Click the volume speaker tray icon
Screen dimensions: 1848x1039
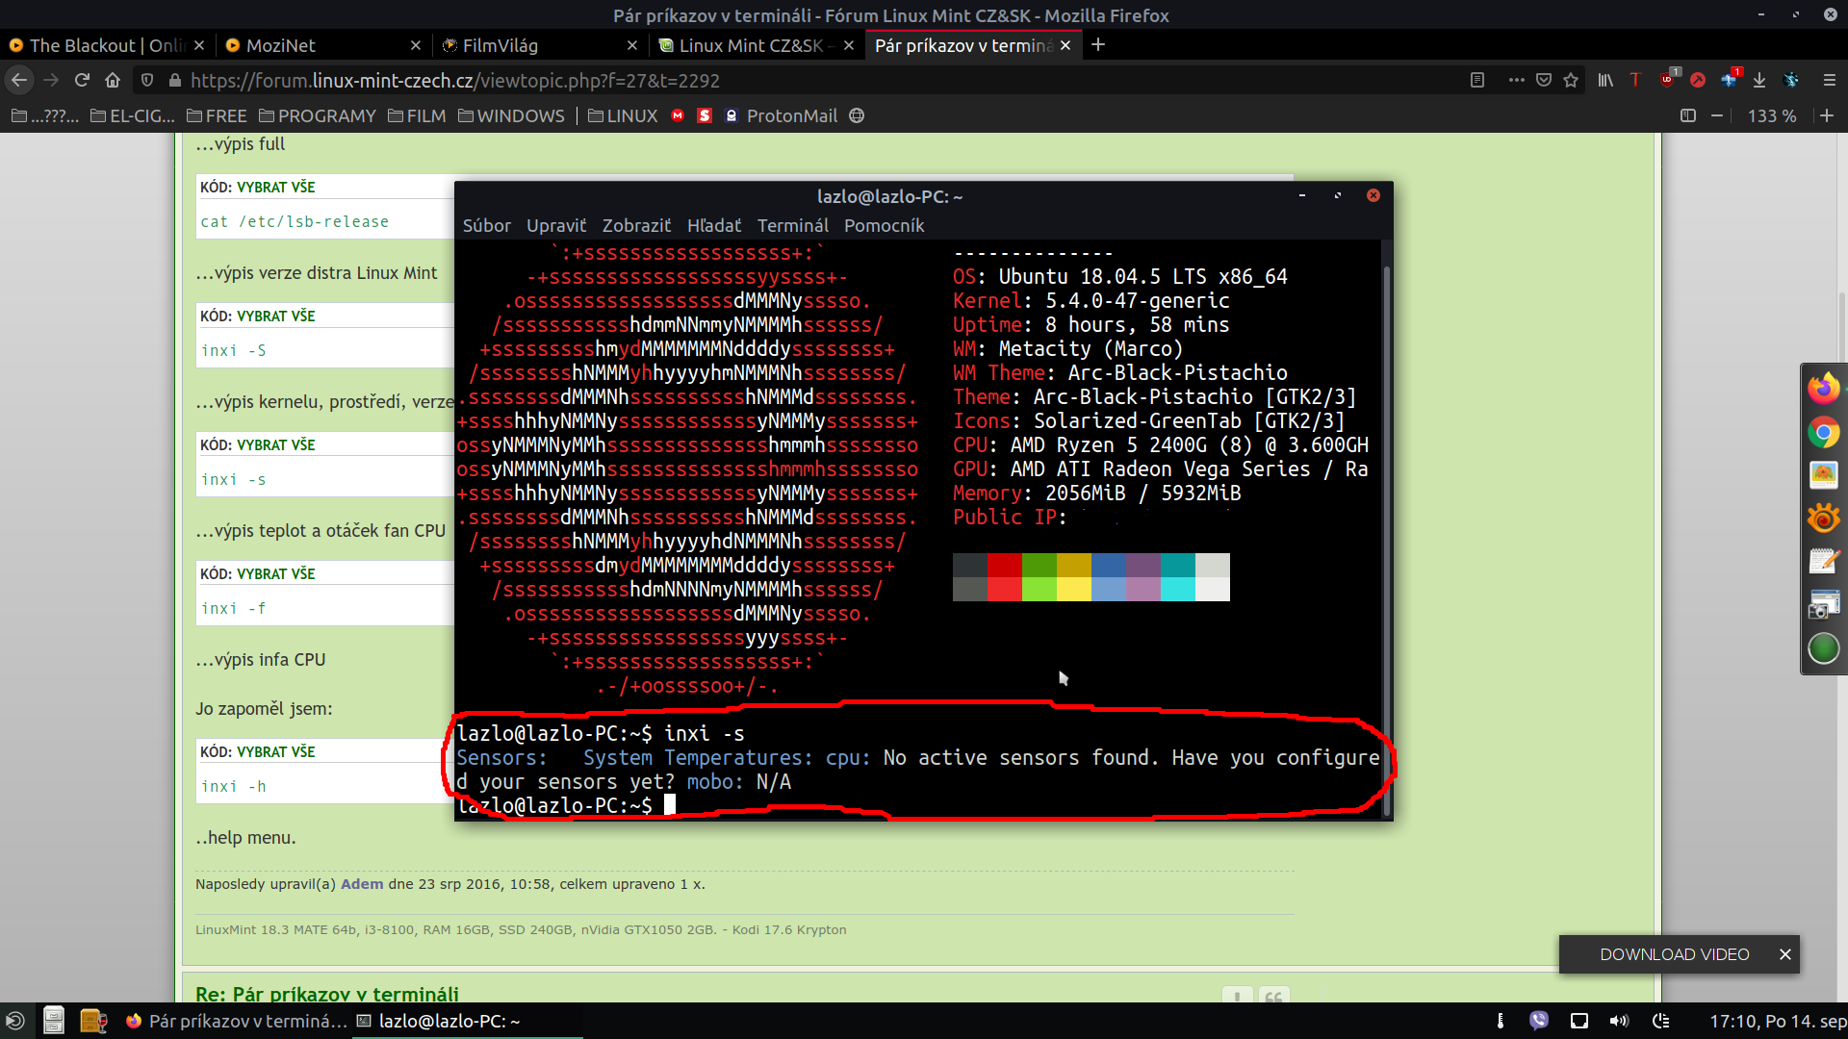1619,1021
